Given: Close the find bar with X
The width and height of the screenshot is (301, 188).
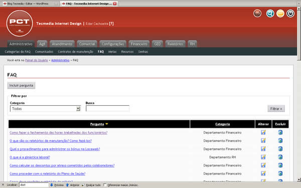Looking at the screenshot, I should pos(3,185).
